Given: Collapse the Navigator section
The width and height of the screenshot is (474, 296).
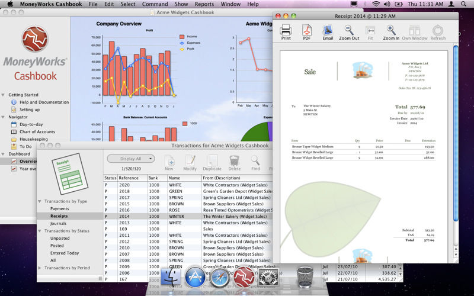Looking at the screenshot, I should tap(3, 117).
